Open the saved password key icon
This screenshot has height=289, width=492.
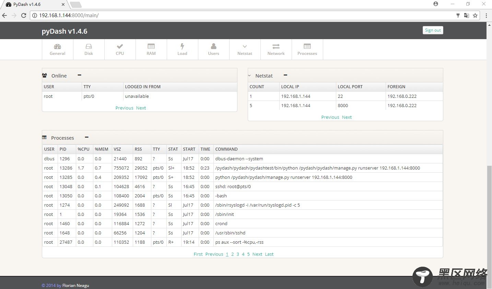pyautogui.click(x=458, y=15)
